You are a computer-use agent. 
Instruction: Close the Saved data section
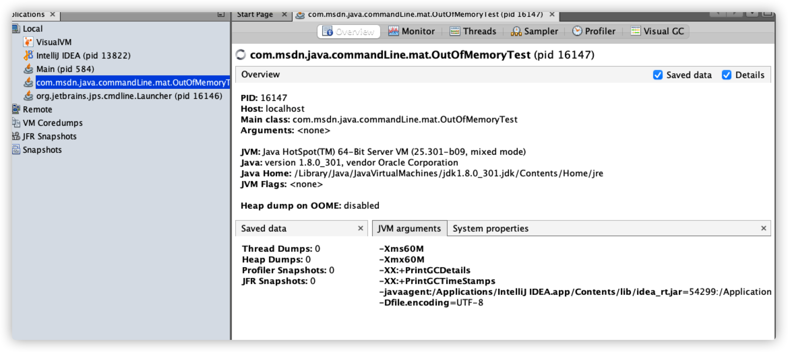coord(360,228)
